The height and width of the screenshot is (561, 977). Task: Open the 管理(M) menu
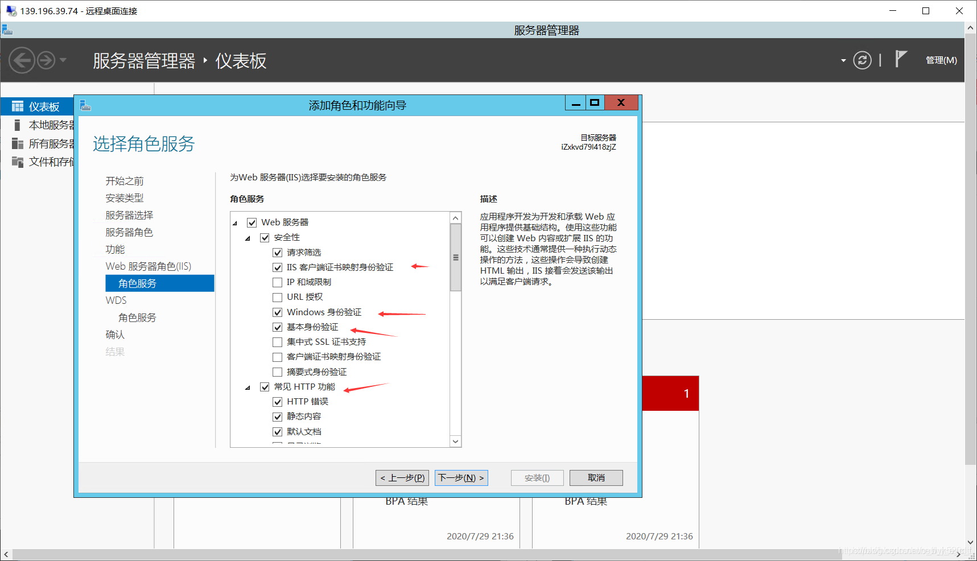941,60
